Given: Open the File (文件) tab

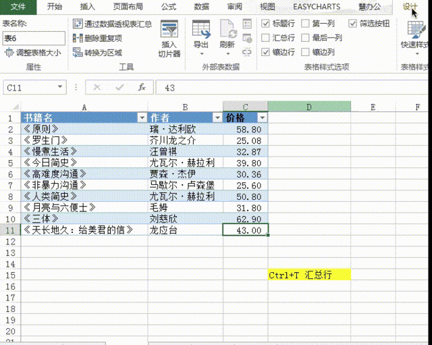Looking at the screenshot, I should (x=18, y=7).
